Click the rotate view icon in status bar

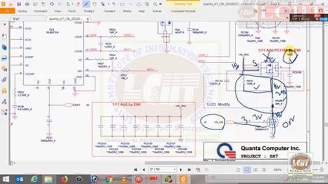point(198,170)
